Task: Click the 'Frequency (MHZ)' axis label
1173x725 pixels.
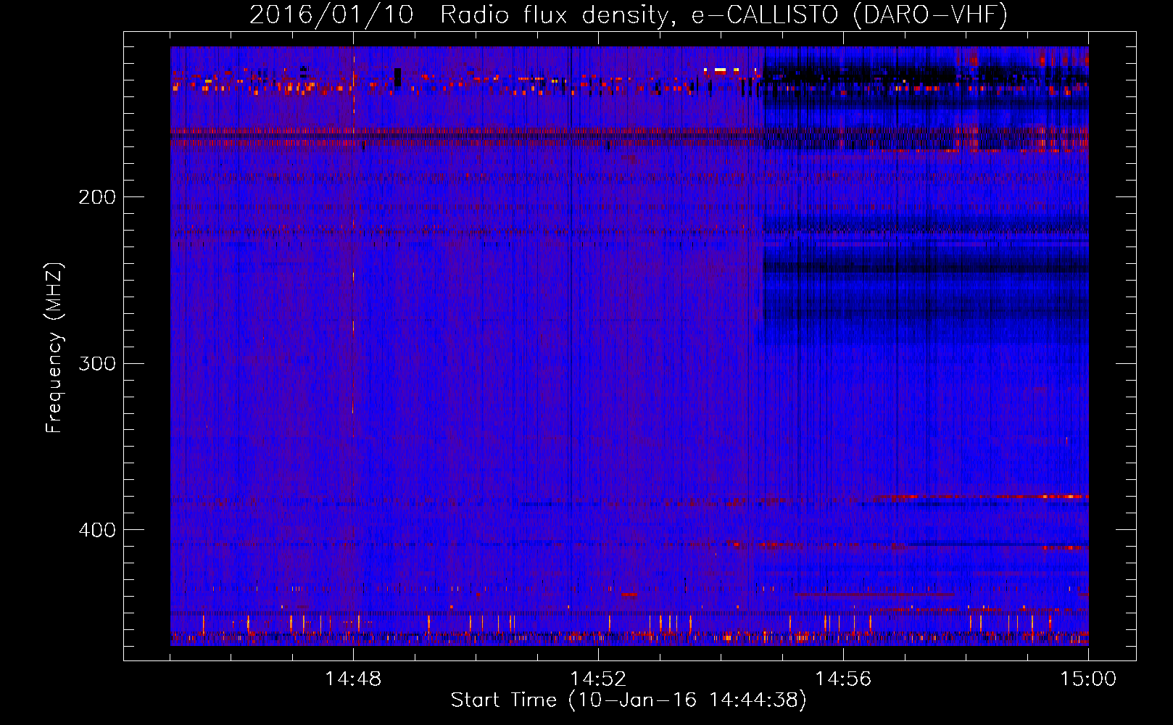Action: 54,348
